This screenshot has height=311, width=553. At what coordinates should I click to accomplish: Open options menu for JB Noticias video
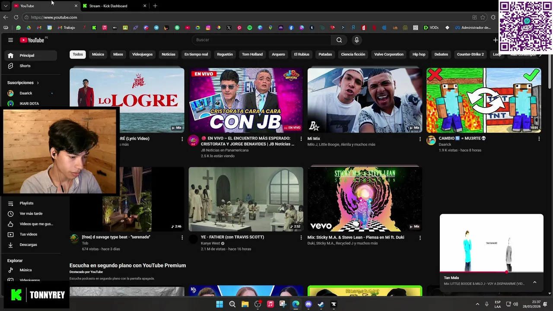click(x=301, y=139)
